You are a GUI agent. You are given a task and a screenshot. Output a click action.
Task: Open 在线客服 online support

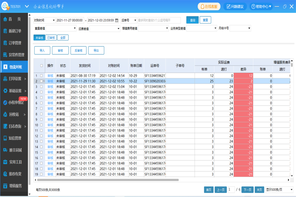pos(209,7)
